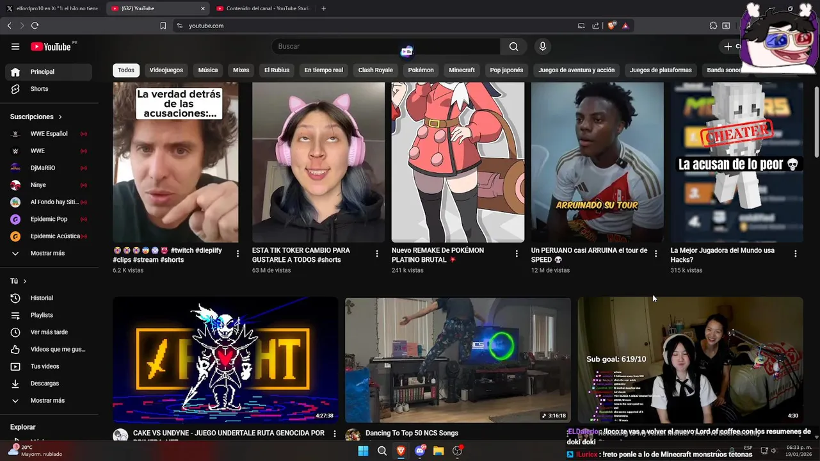This screenshot has width=820, height=461.
Task: Reload the page with the refresh icon
Action: (x=35, y=26)
